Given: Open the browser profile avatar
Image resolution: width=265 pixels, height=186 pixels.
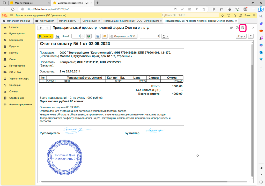Looking at the screenshot, I should (x=245, y=9).
